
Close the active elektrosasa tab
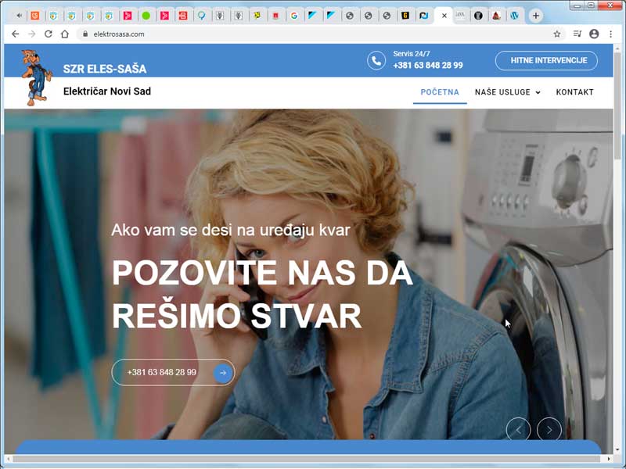444,16
